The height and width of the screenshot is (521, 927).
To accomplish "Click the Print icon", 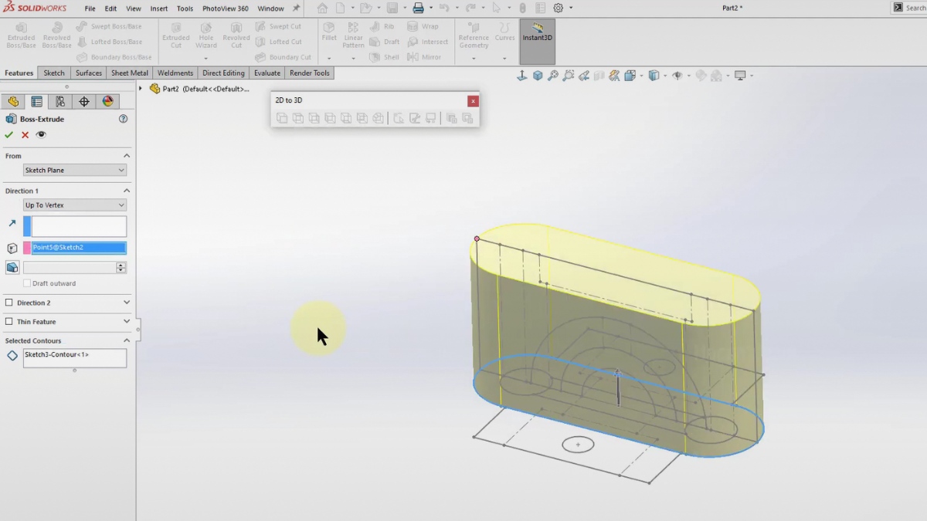I will click(x=418, y=8).
